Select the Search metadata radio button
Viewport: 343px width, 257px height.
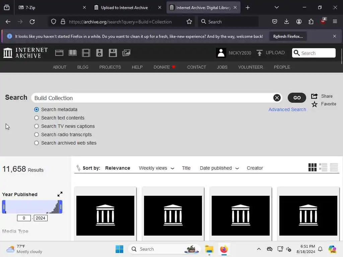pyautogui.click(x=37, y=109)
